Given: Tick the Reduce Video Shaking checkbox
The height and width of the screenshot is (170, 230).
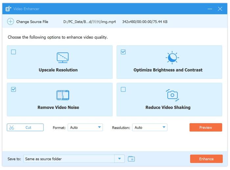Looking at the screenshot, I should [x=123, y=89].
